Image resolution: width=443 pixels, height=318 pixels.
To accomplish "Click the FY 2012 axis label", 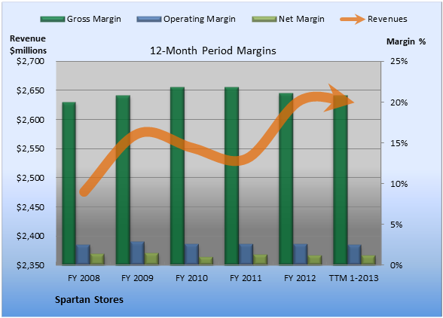I will 300,278.
